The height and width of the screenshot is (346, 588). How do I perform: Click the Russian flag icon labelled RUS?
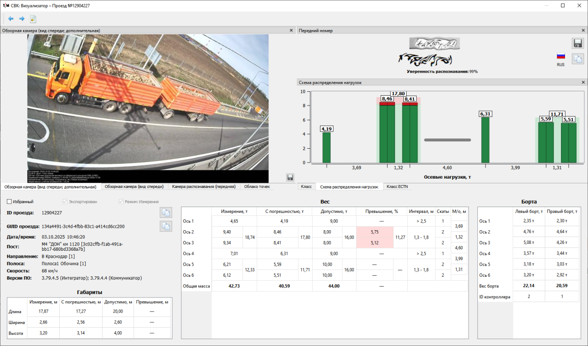(561, 56)
